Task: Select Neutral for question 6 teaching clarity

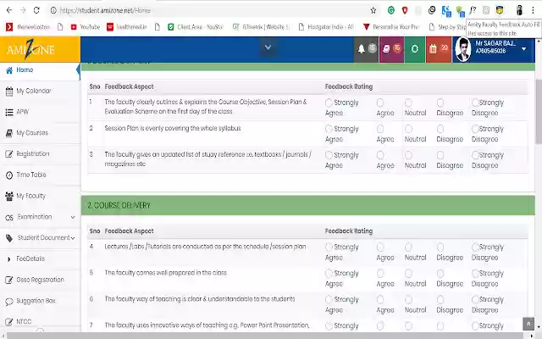Action: [408, 299]
